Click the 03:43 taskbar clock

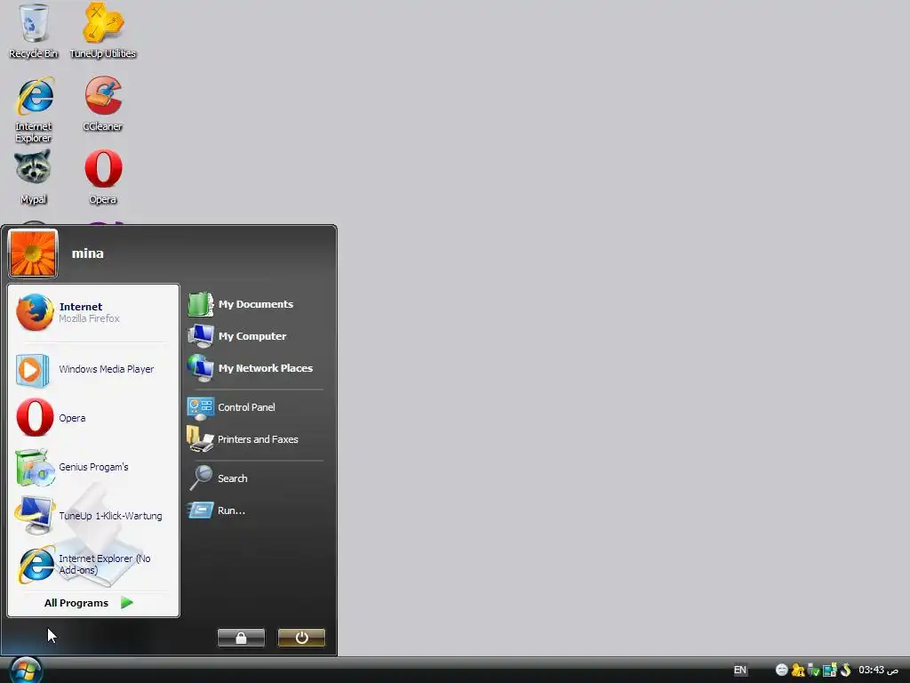879,670
